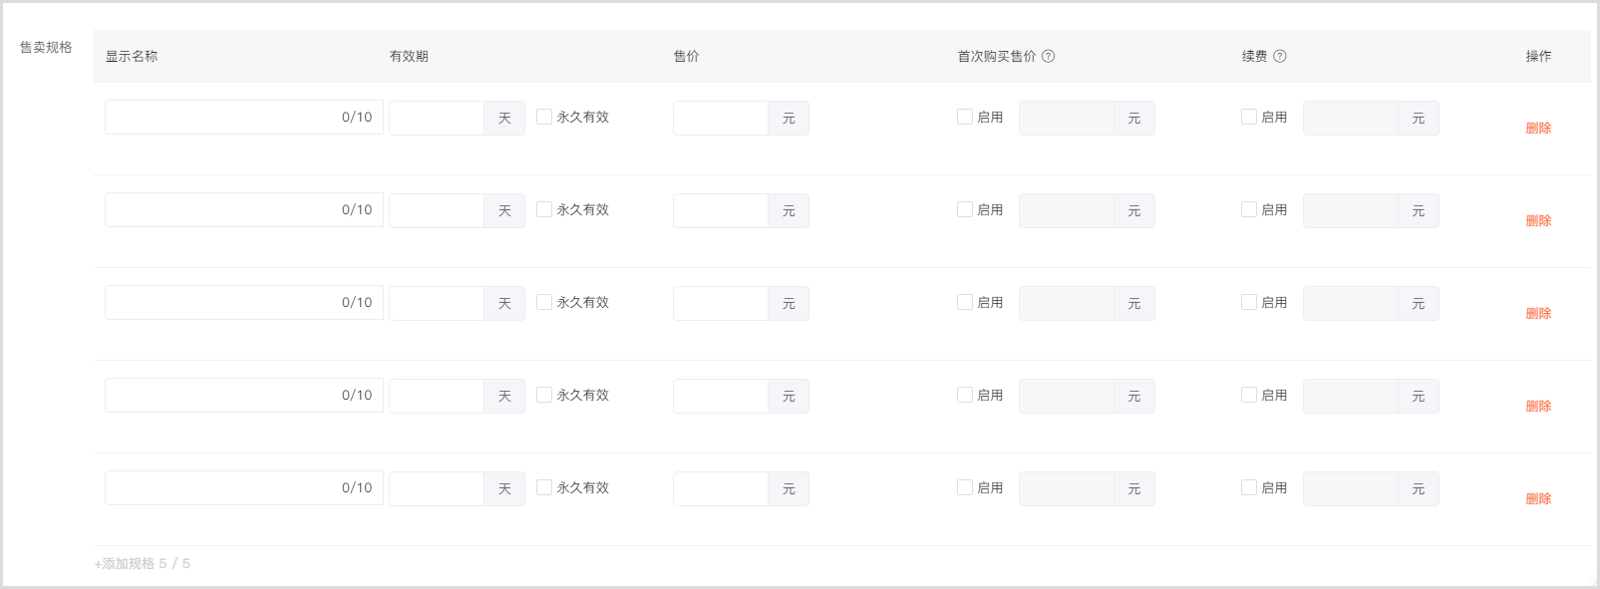Click validity days input in first row
Image resolution: width=1600 pixels, height=589 pixels.
coord(437,118)
